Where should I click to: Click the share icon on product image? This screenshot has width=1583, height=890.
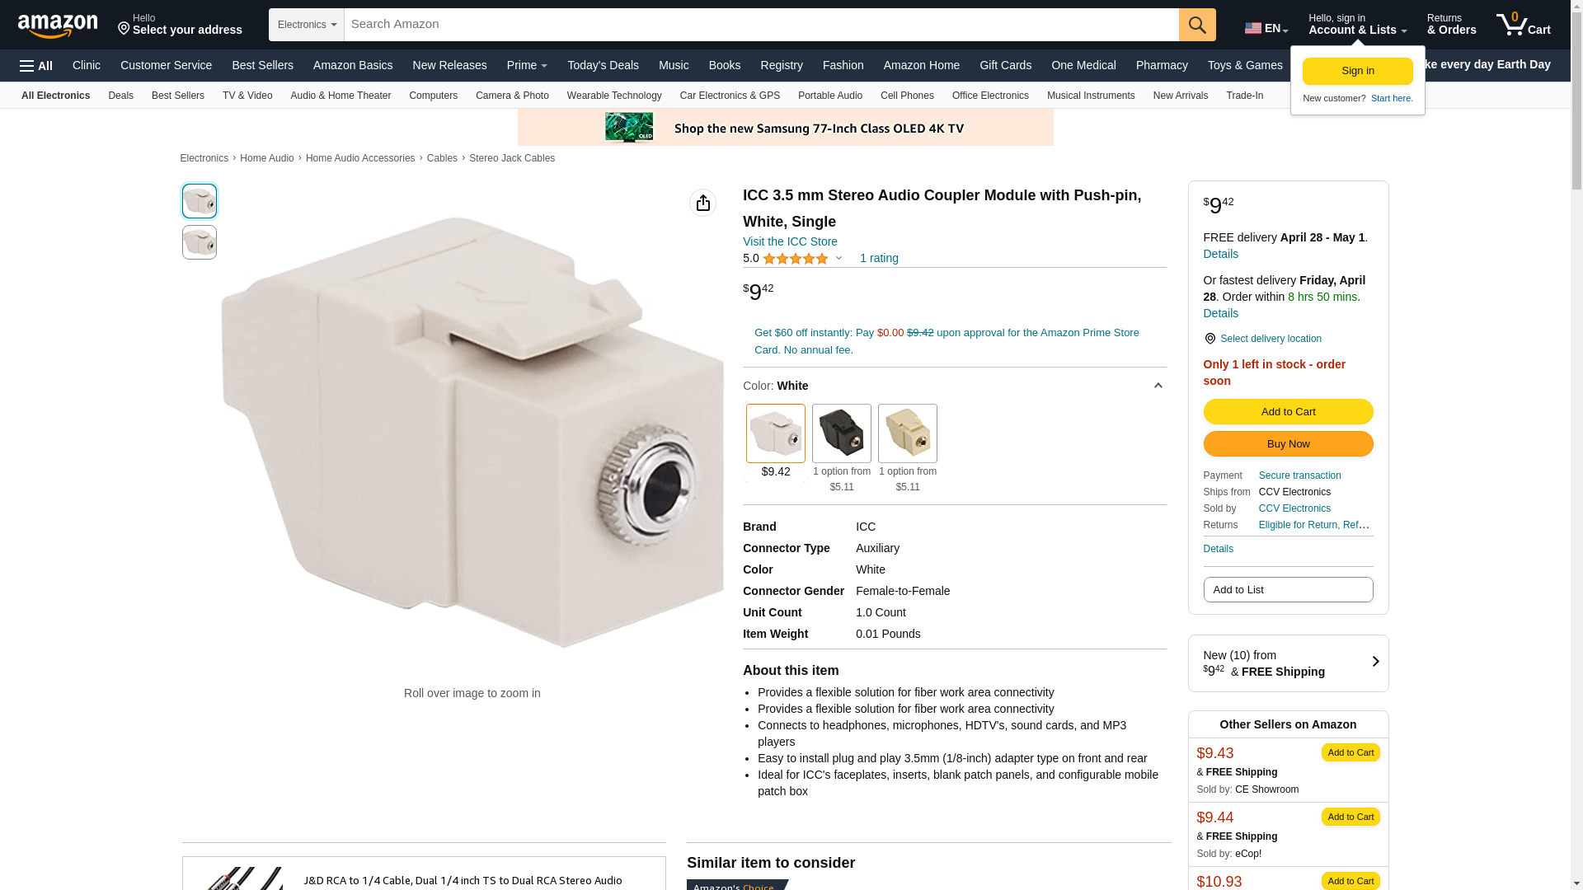pos(702,203)
